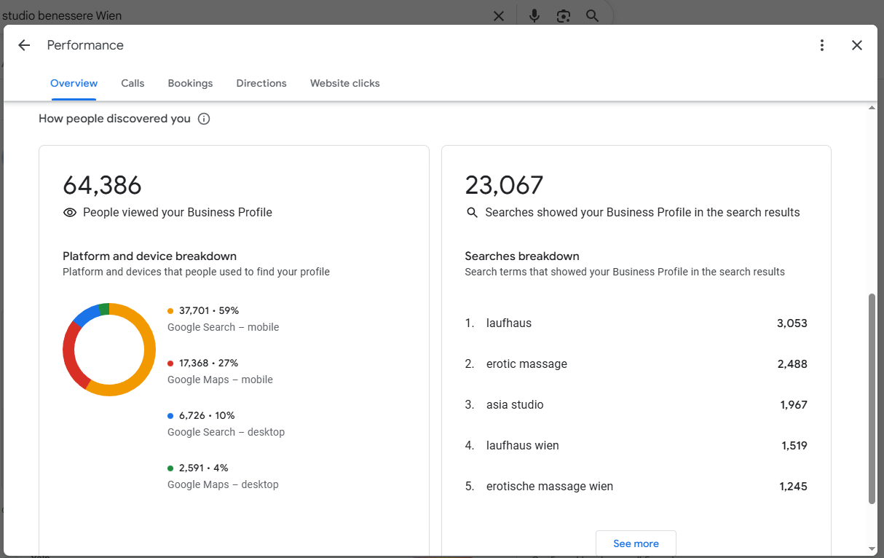The width and height of the screenshot is (884, 558).
Task: Switch to the Calls tab
Action: tap(133, 83)
